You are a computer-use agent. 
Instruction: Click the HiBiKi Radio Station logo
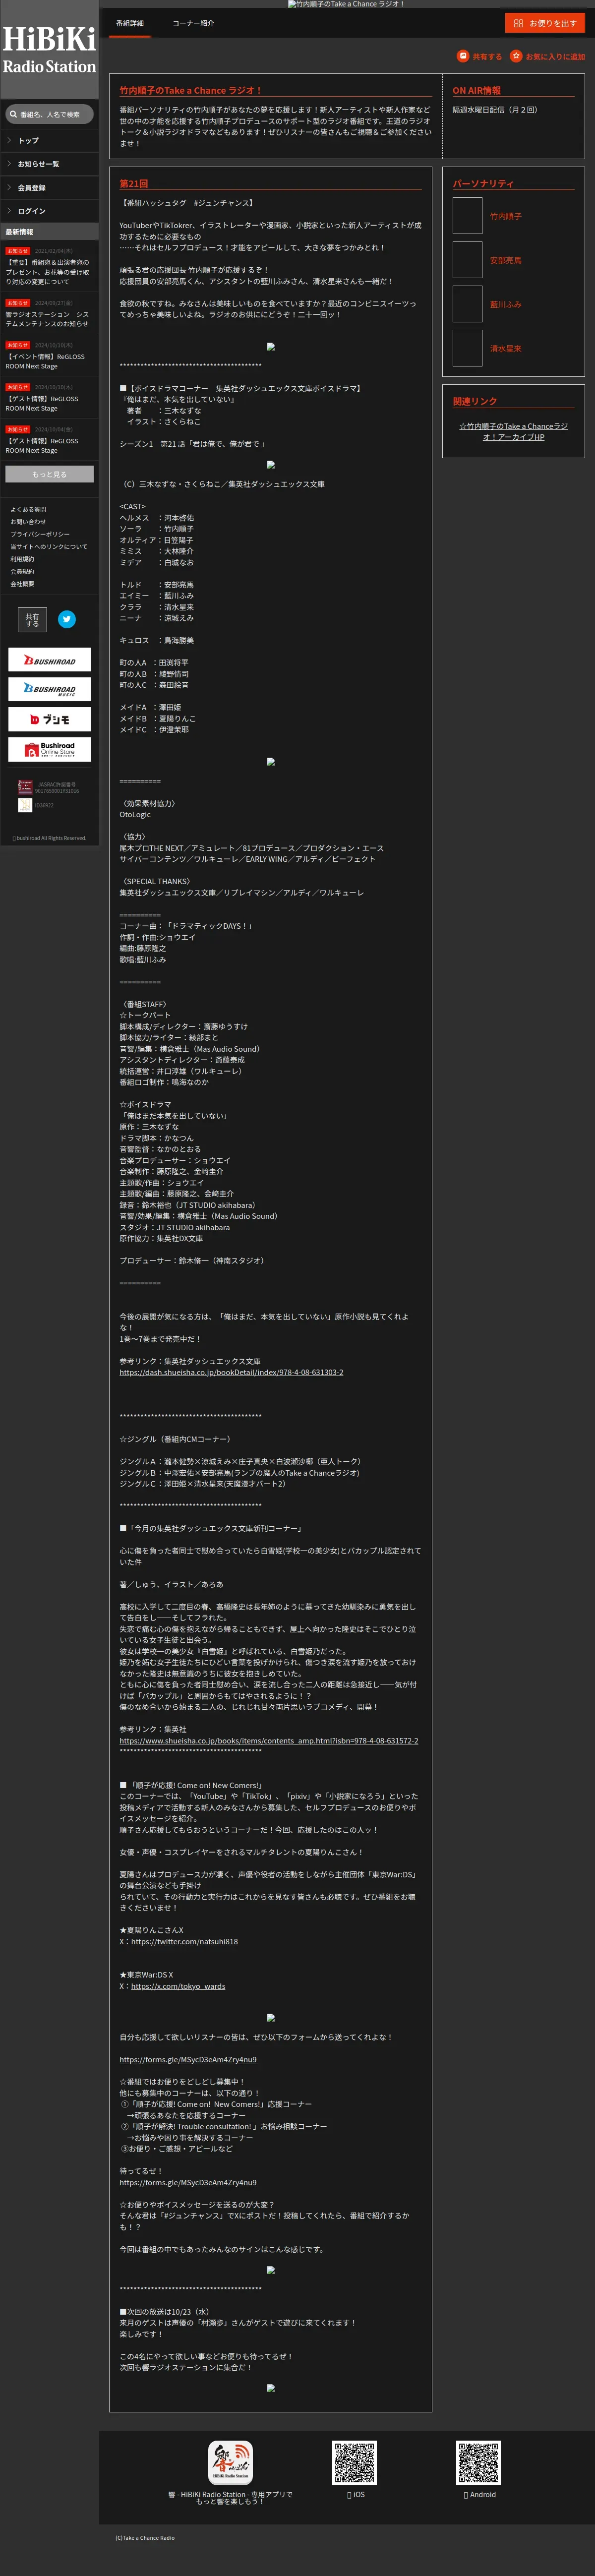click(x=49, y=49)
